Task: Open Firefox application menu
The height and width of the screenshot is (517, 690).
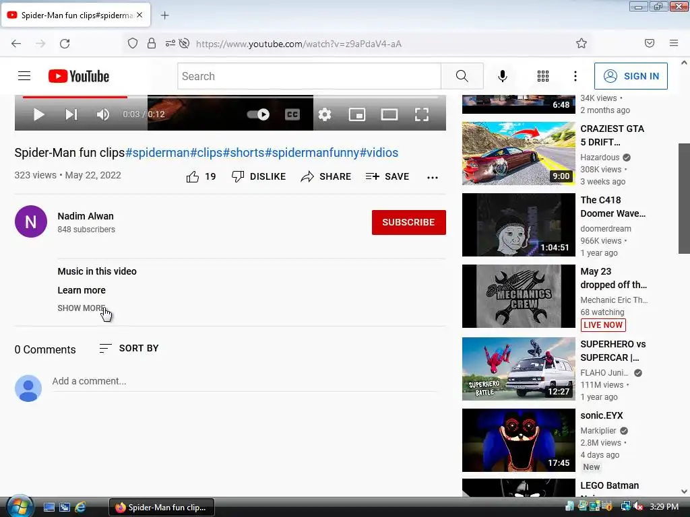Action: 674,43
